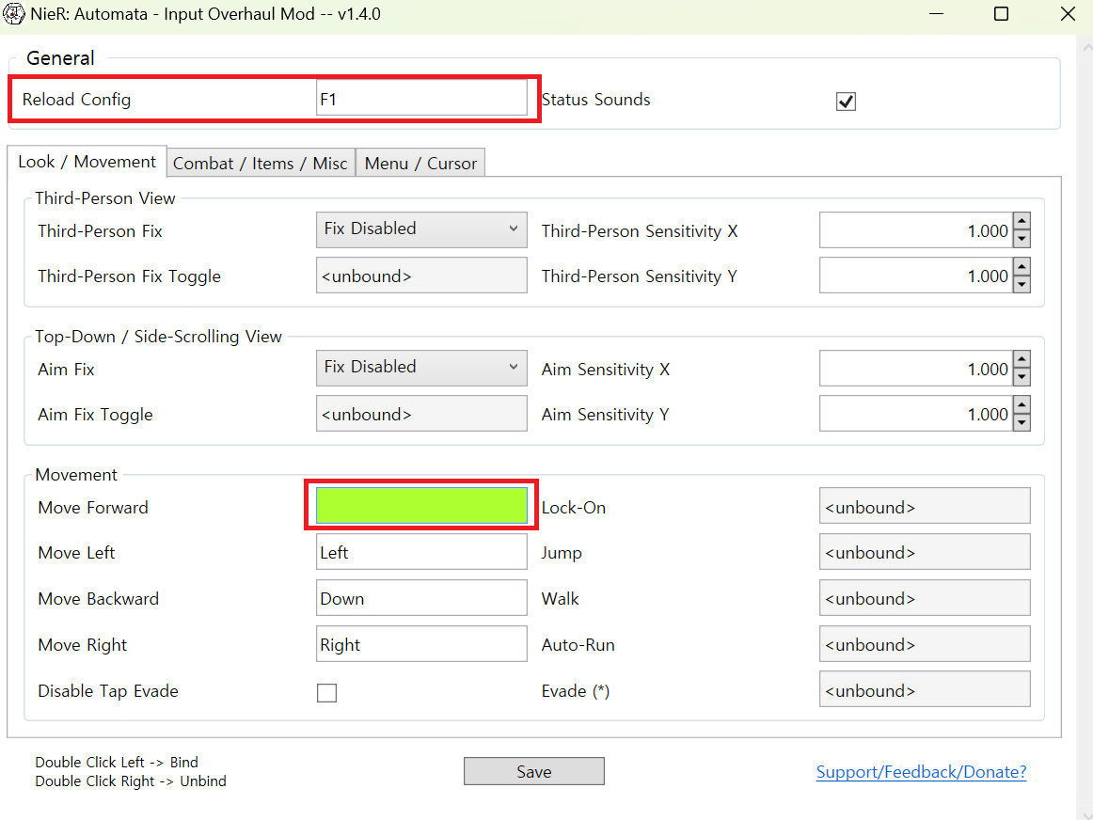Screen dimensions: 1093x820
Task: Select the Move Right binding field
Action: coord(421,644)
